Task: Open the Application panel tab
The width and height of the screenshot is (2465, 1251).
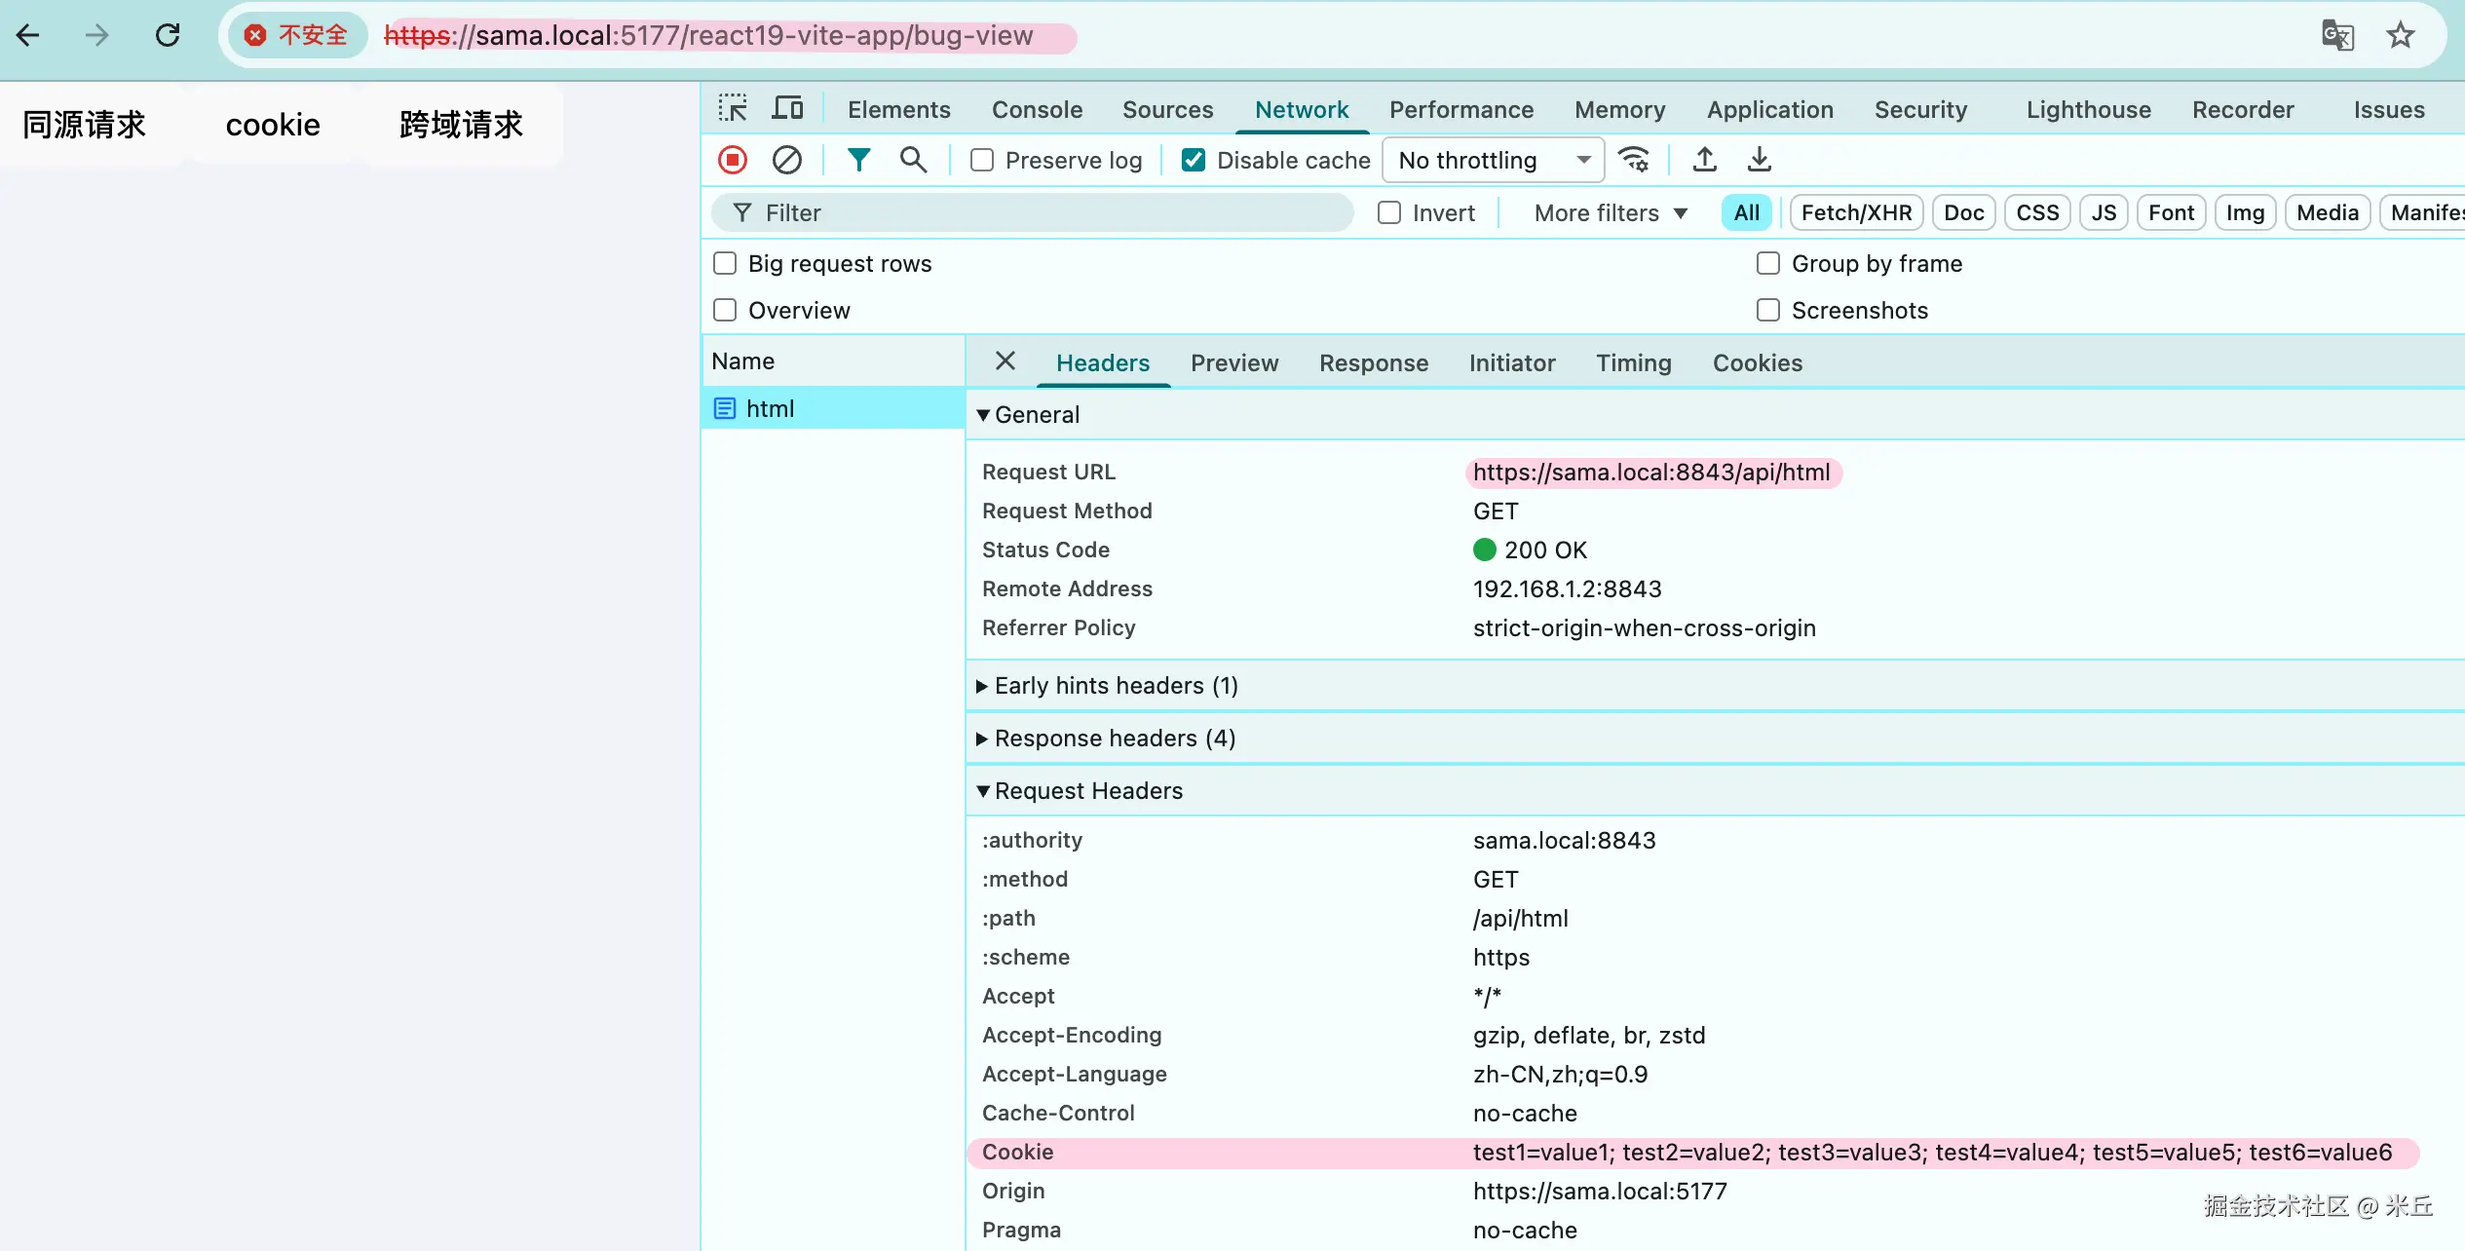Action: (1769, 109)
